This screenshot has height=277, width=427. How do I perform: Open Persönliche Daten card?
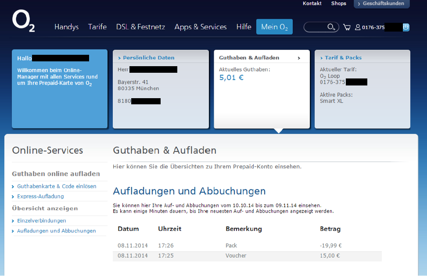(x=148, y=58)
